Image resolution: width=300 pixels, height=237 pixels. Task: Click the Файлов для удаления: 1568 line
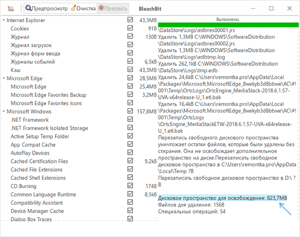point(191,205)
